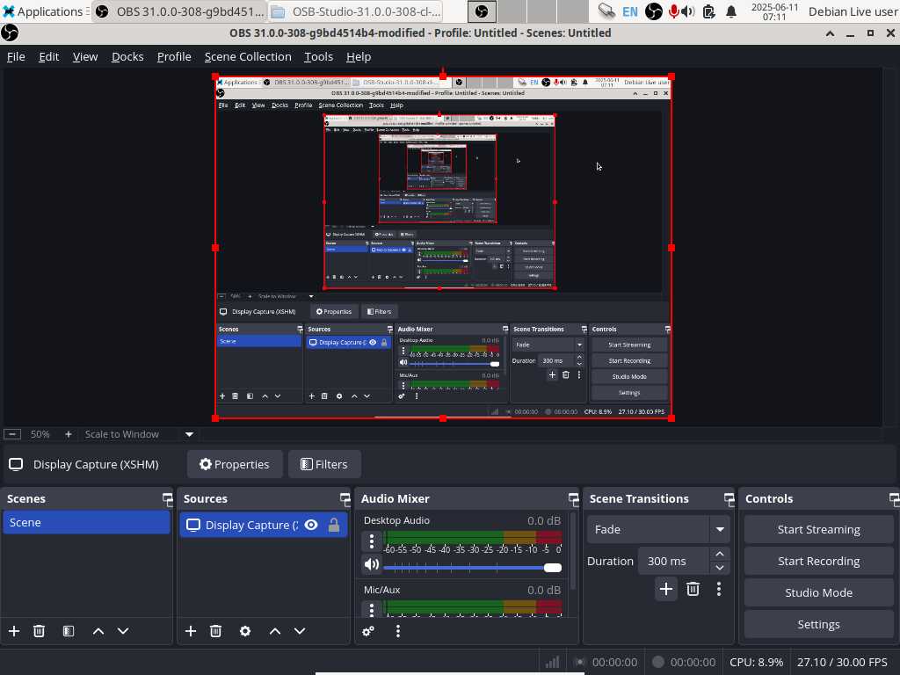
Task: Open the Docks menu
Action: 127,56
